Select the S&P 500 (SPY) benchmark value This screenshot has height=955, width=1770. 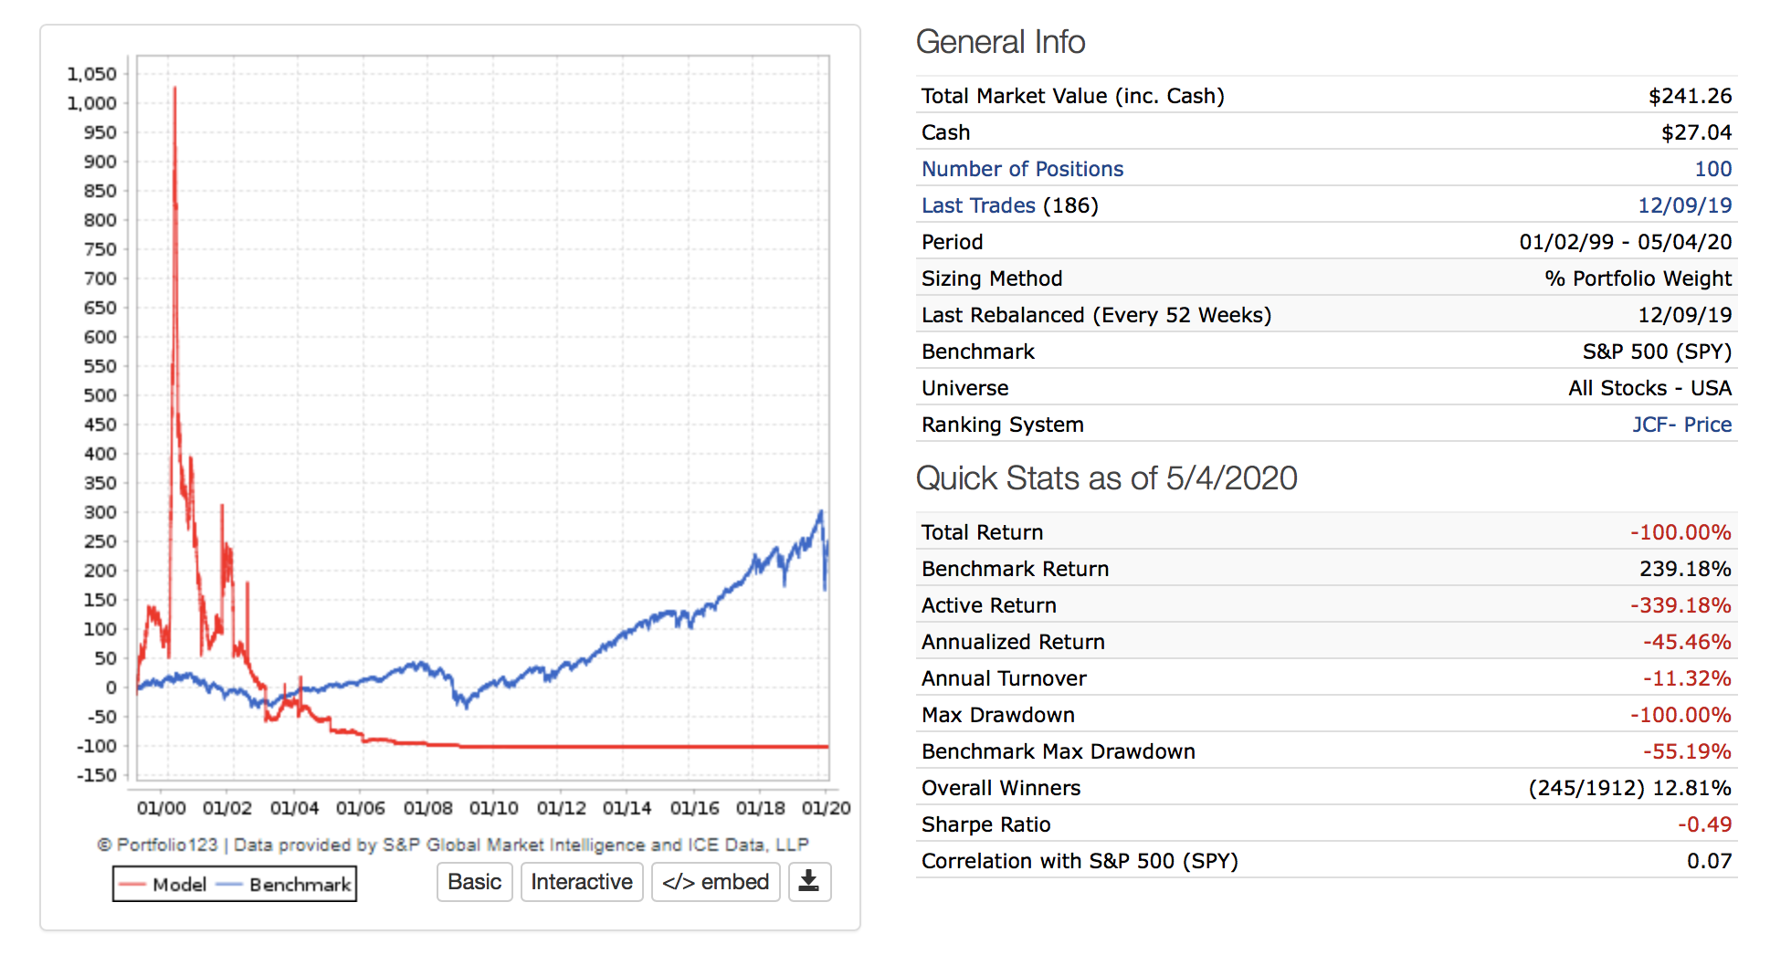click(x=1657, y=352)
